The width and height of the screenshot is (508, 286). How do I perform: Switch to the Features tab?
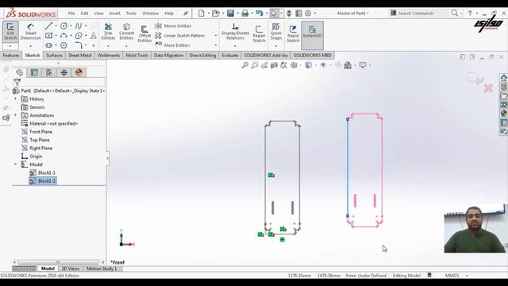point(11,56)
